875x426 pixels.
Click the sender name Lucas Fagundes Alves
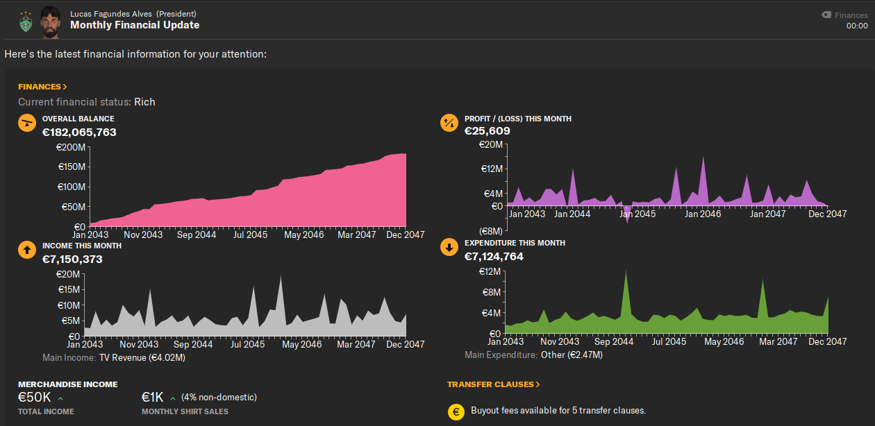(111, 13)
